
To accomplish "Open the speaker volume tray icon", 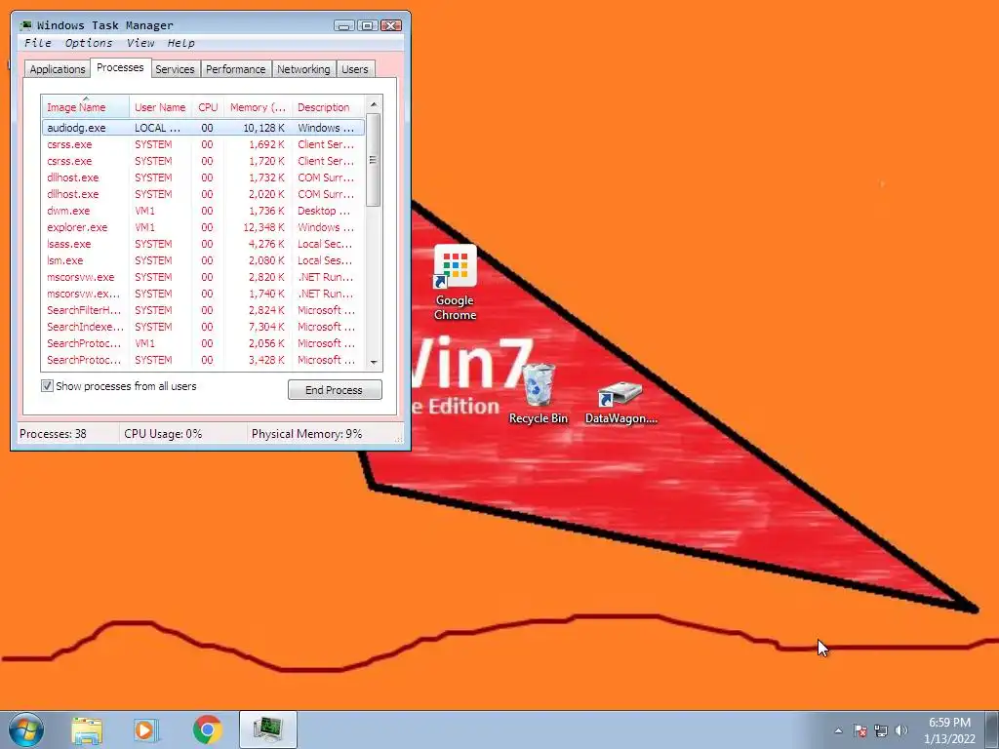I will pyautogui.click(x=900, y=730).
